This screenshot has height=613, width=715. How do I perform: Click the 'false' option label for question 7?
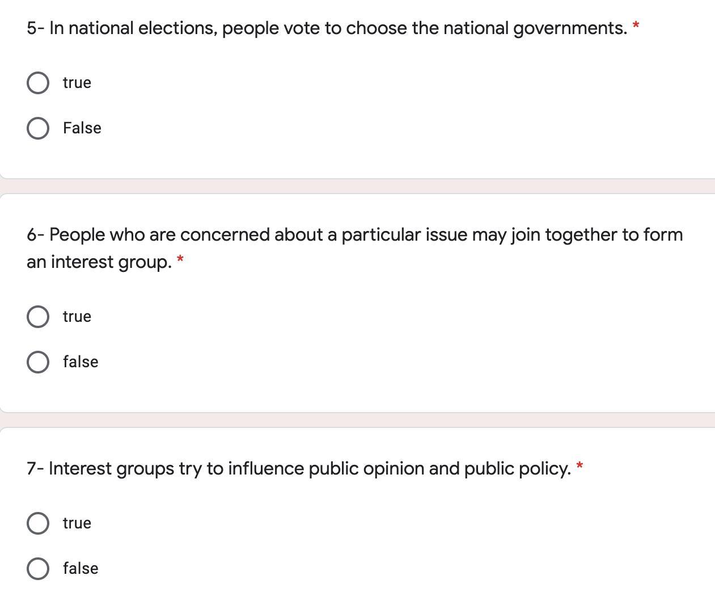coord(81,569)
